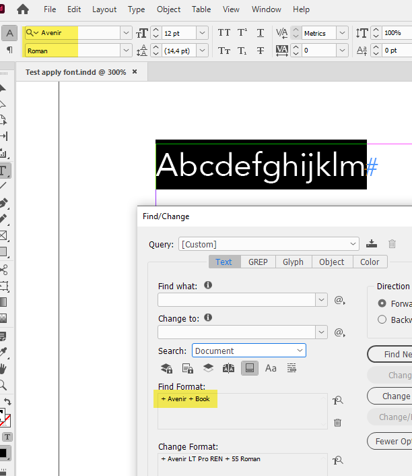Screen dimensions: 412x476
Task: Toggle Include Hidden Layers option
Action: tap(208, 368)
